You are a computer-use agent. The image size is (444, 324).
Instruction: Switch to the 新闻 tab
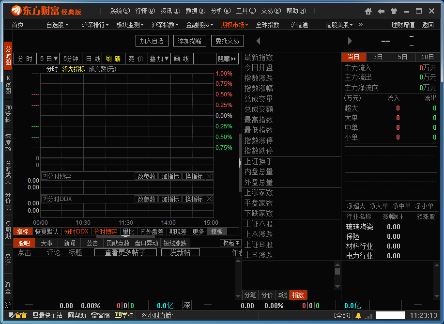[x=69, y=243]
